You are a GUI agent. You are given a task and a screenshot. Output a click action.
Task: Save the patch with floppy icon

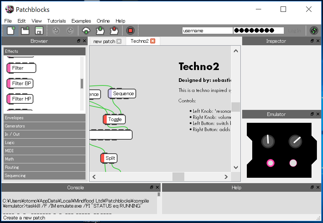pyautogui.click(x=39, y=31)
